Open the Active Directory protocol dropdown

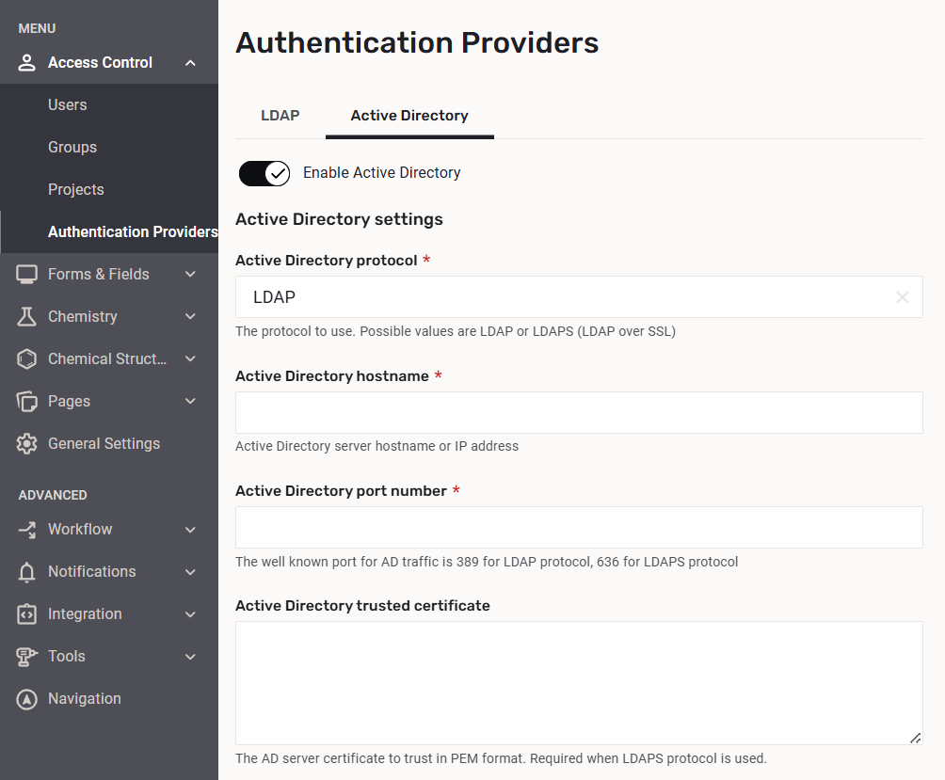click(565, 297)
